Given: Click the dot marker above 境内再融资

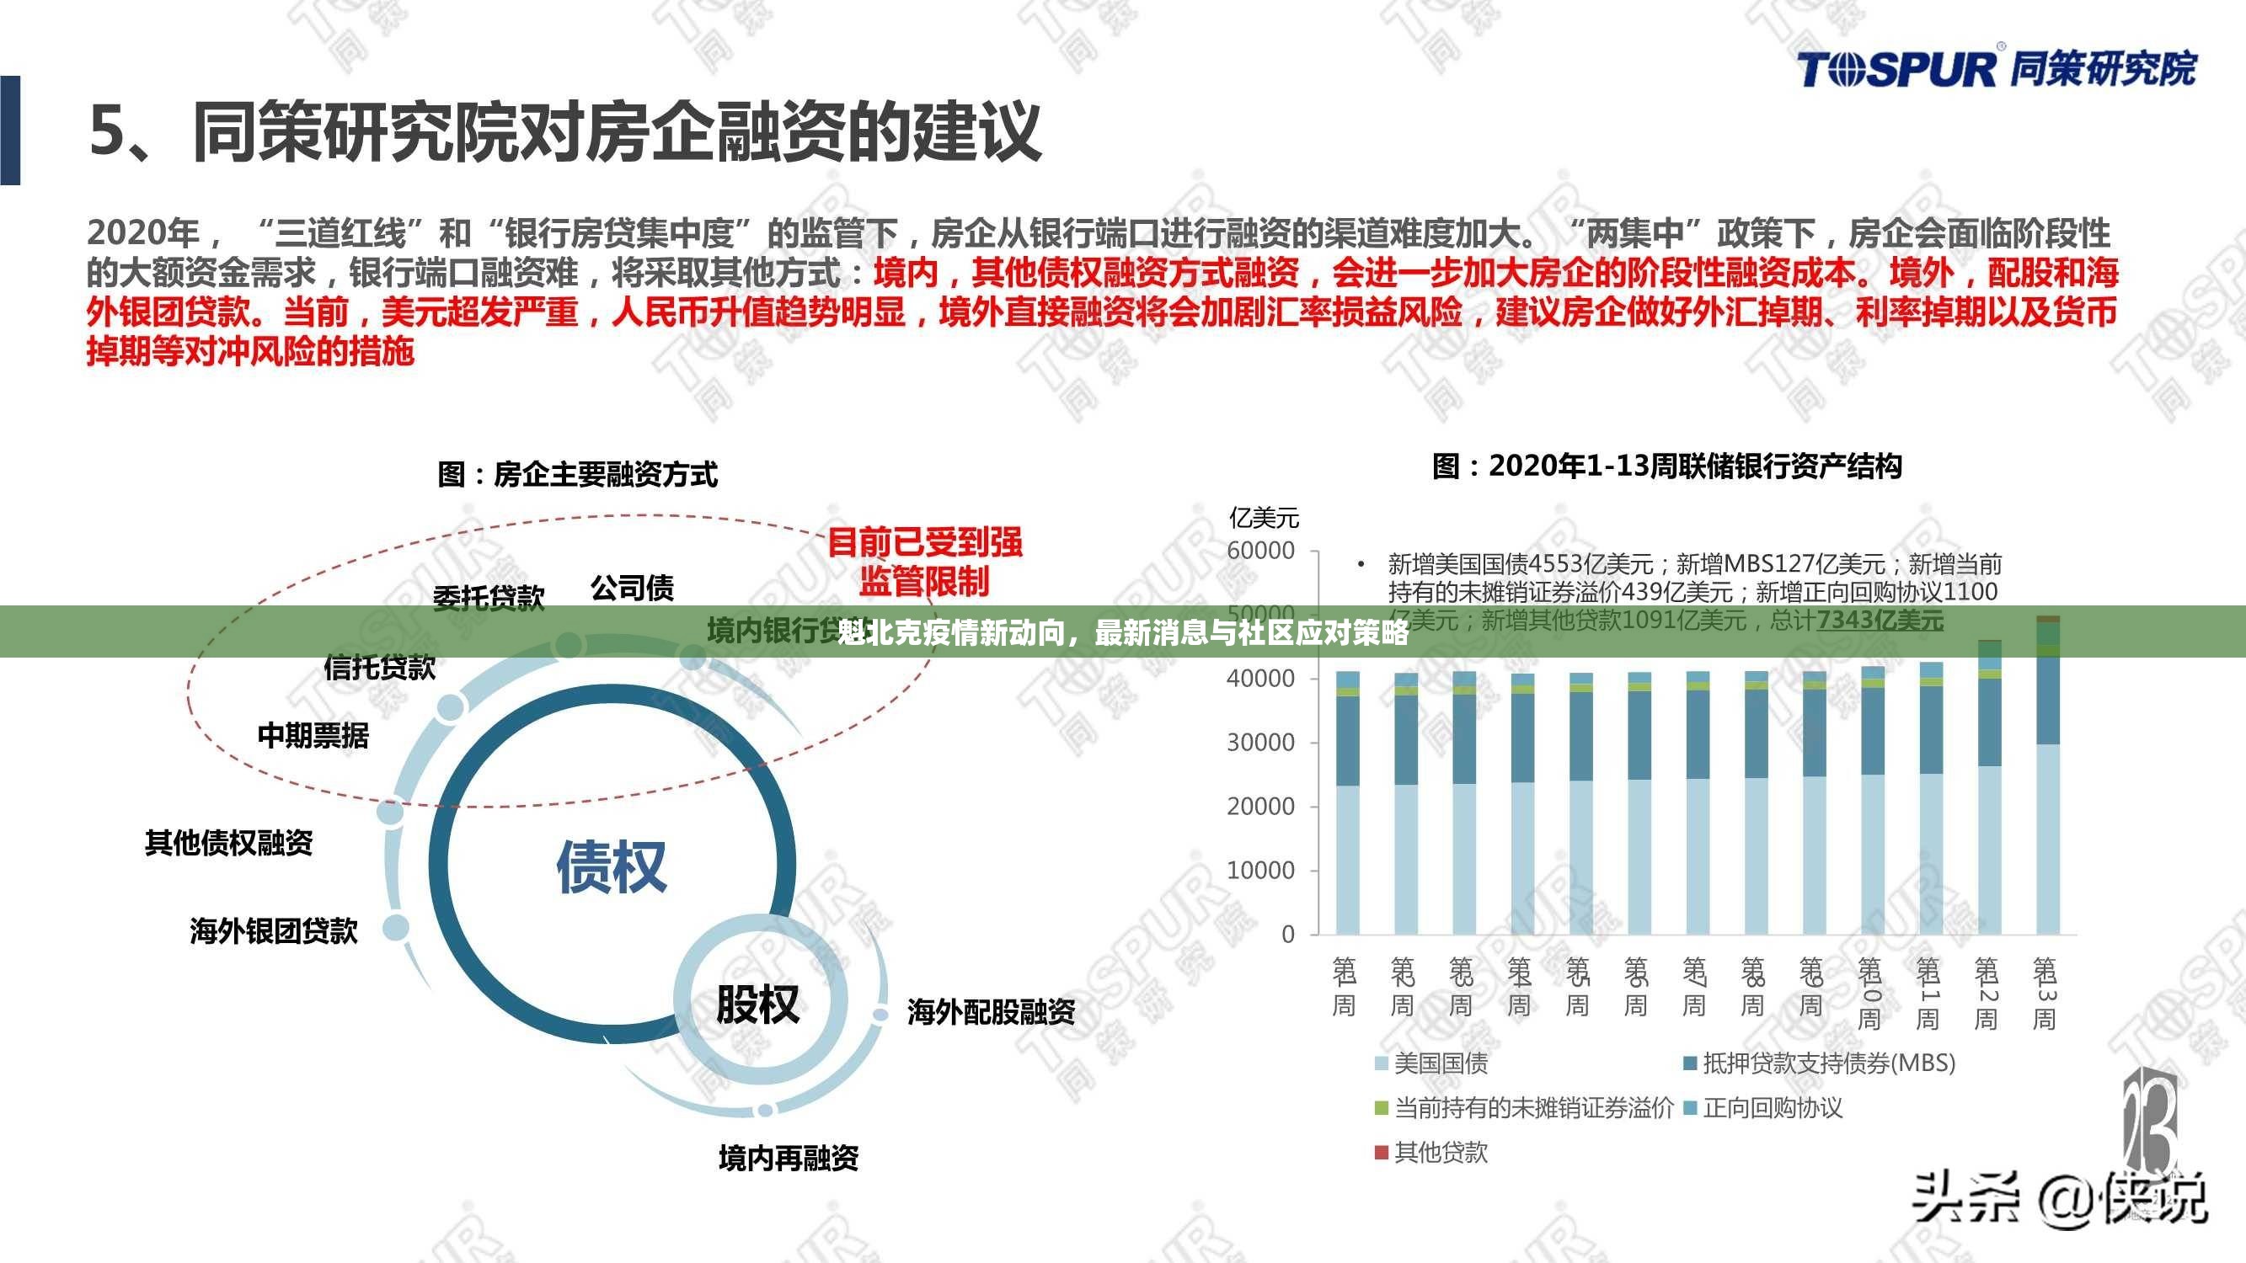Looking at the screenshot, I should [x=765, y=1111].
